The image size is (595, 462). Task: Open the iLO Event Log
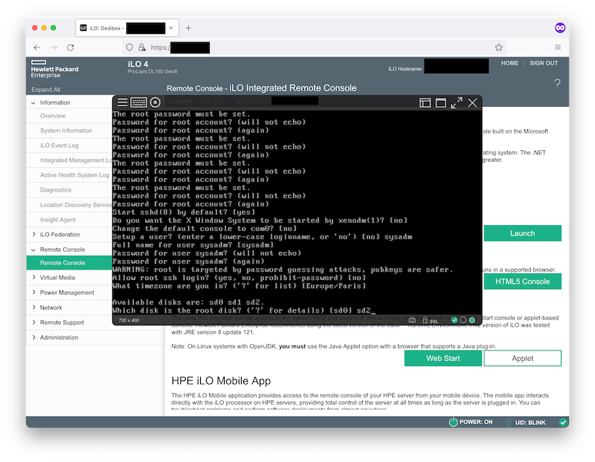[59, 145]
